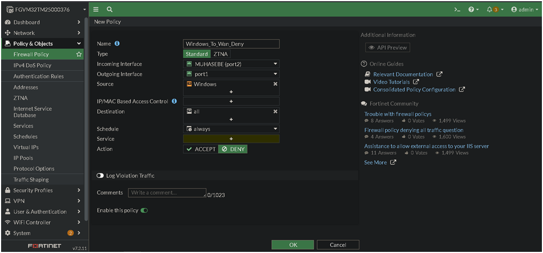Open Outgoing Interface dropdown
Screen dimensions: 543x253
231,74
